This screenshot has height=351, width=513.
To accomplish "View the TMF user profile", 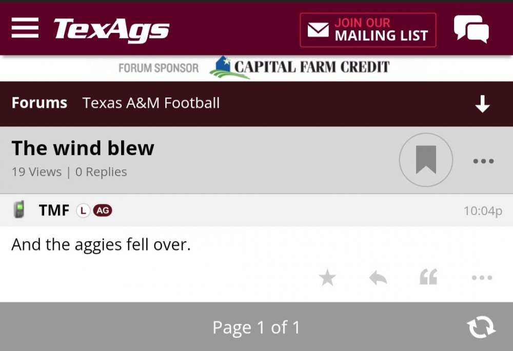I will tap(54, 210).
